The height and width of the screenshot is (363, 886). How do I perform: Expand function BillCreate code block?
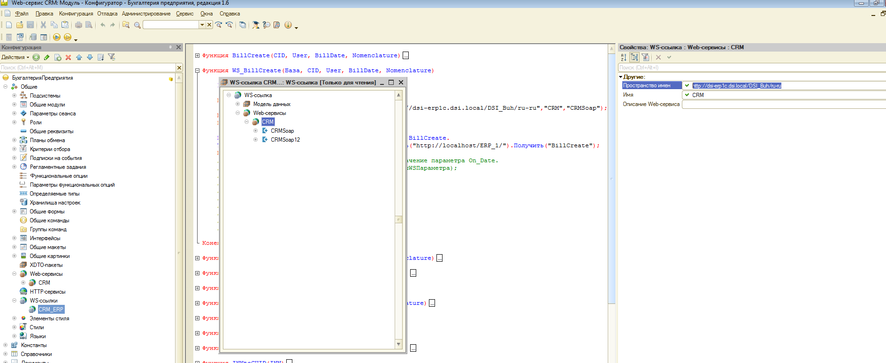pyautogui.click(x=198, y=55)
